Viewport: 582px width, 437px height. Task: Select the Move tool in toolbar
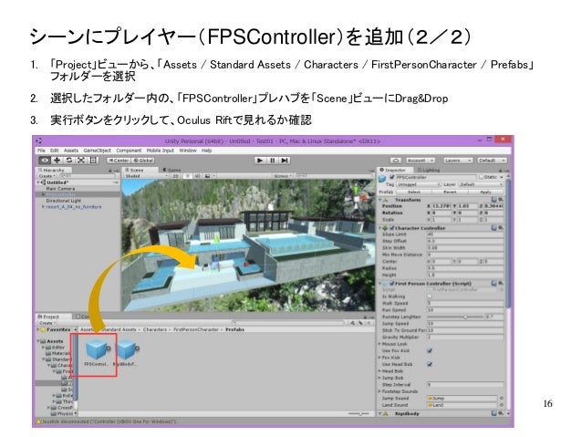57,160
